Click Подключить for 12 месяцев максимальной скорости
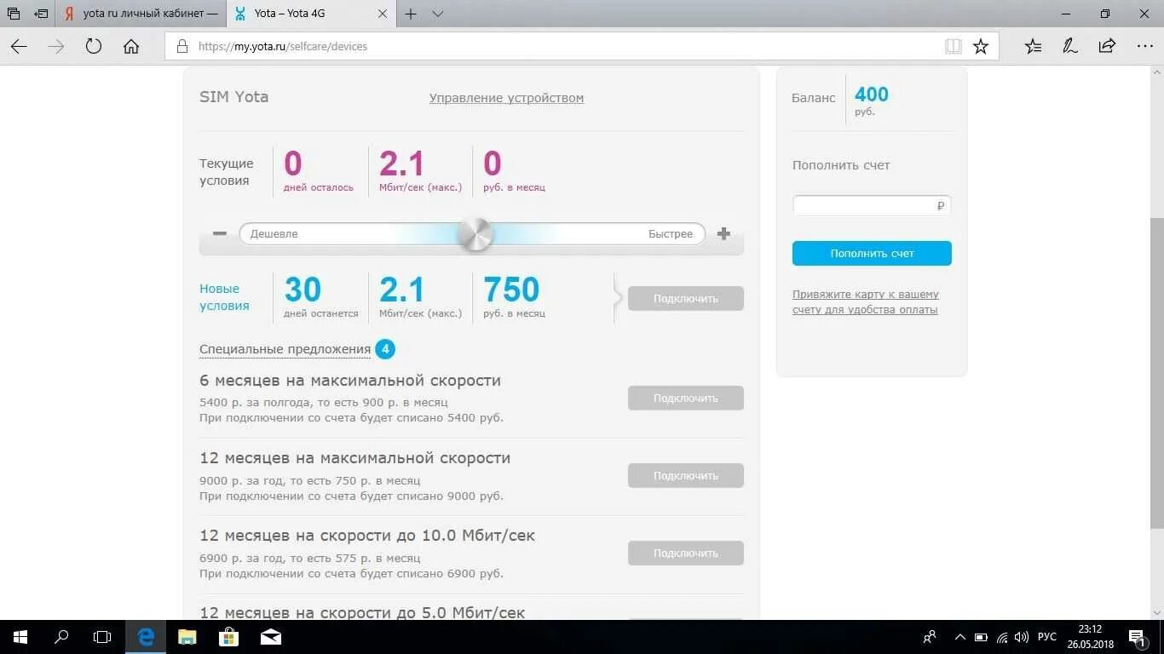Screen dimensions: 1164x654 (686, 475)
